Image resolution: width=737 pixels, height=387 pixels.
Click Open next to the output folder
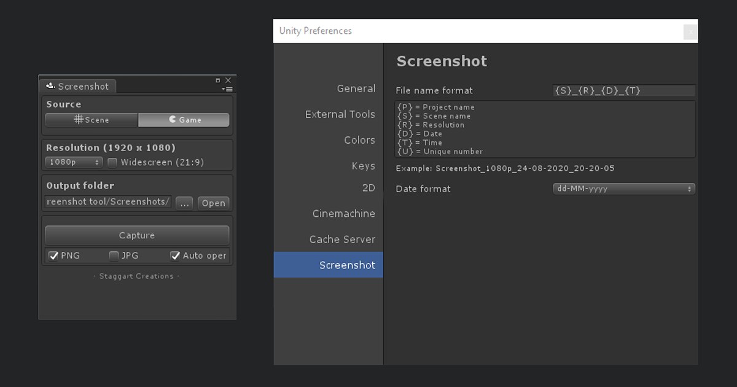[213, 203]
